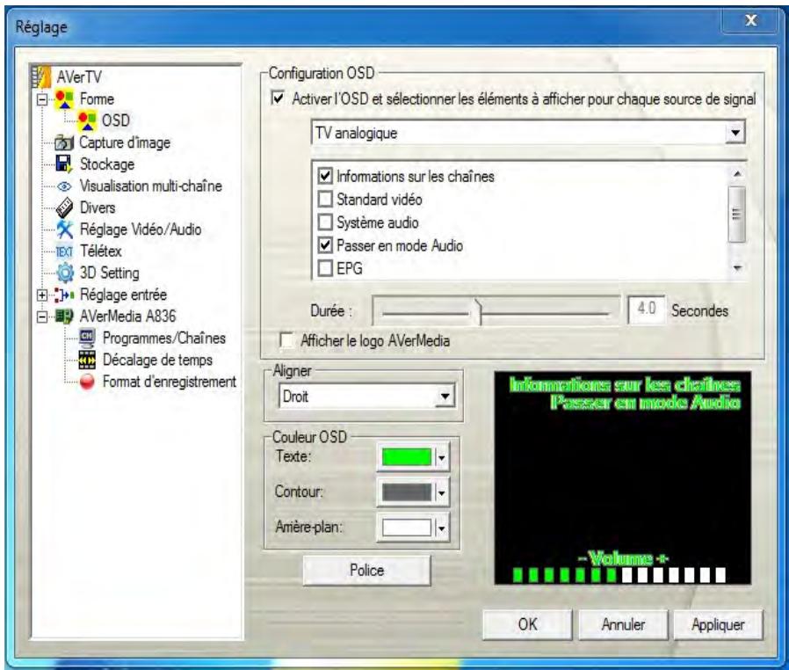
Task: Select OSD in the settings tree
Action: [116, 120]
